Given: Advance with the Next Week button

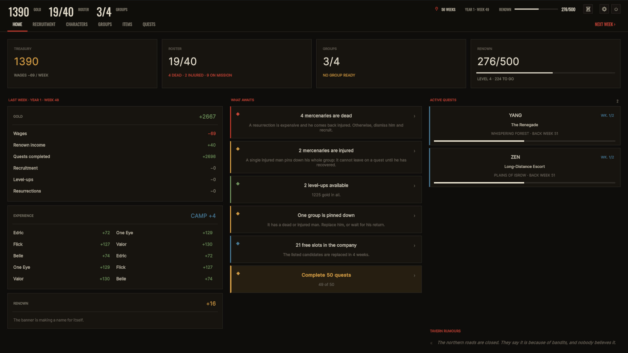Looking at the screenshot, I should 605,25.
